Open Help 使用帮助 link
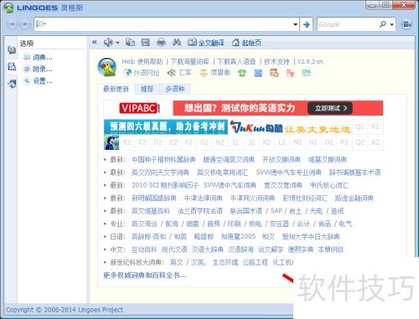Image resolution: width=419 pixels, height=319 pixels. (x=142, y=61)
